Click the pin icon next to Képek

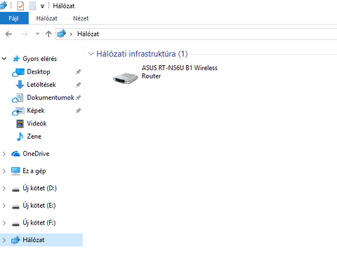click(78, 111)
